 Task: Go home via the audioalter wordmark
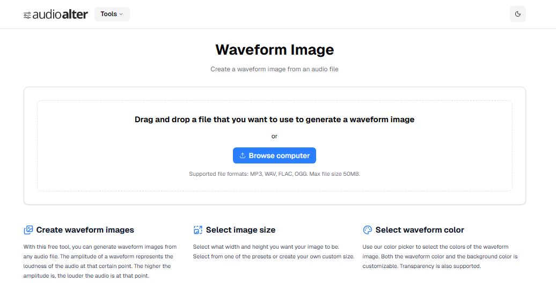click(x=60, y=14)
